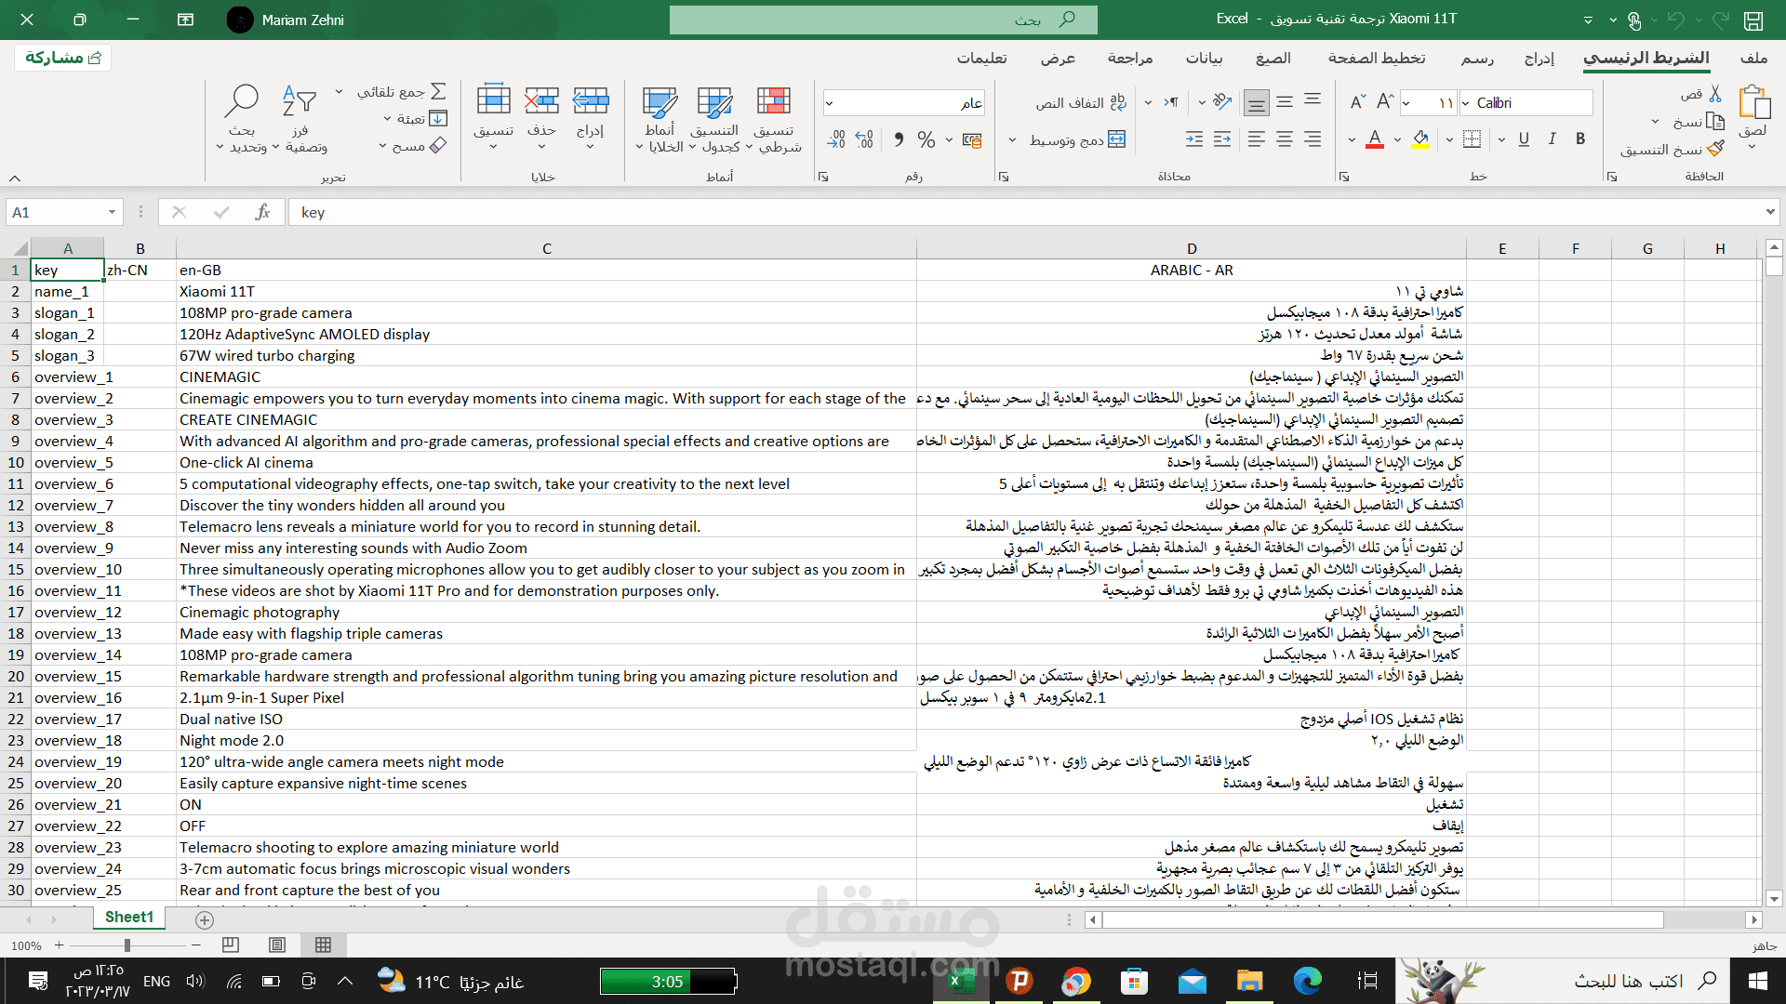This screenshot has width=1786, height=1004.
Task: Open File Explorer from the taskbar
Action: 1249,981
